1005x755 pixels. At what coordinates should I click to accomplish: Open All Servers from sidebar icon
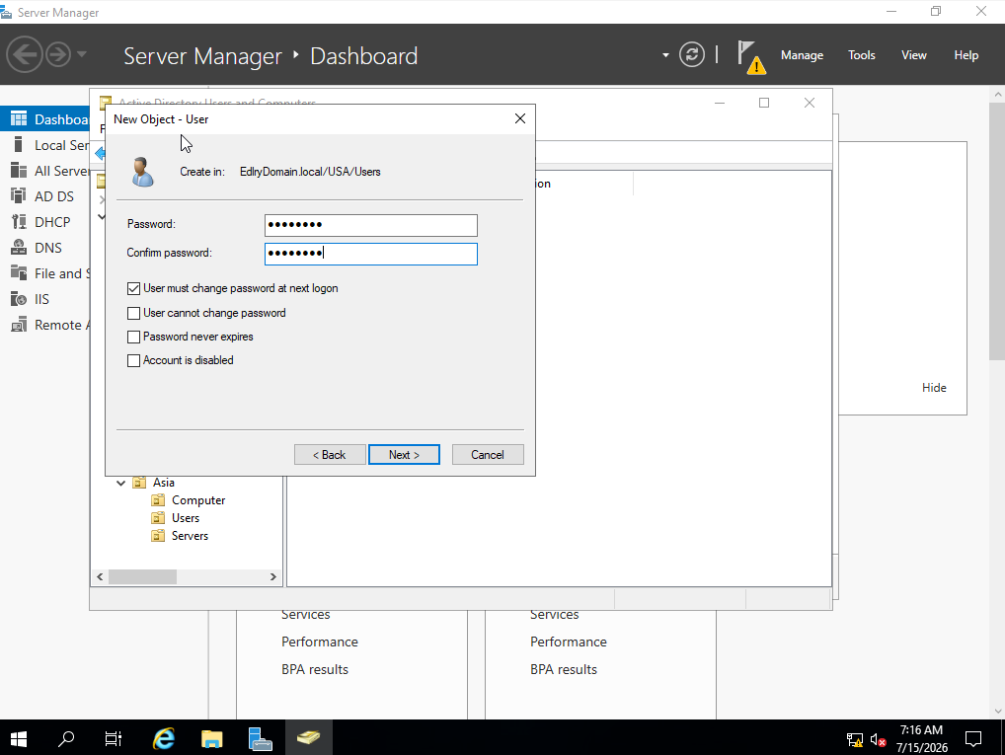(19, 171)
